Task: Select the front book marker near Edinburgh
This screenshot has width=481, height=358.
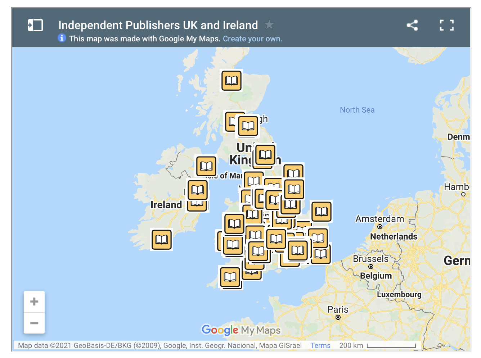Action: click(248, 126)
